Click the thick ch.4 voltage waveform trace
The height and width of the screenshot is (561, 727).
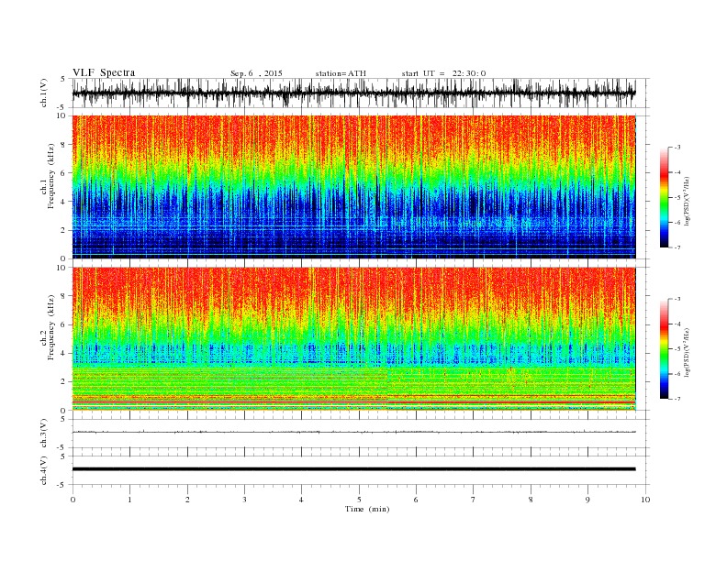click(x=353, y=469)
